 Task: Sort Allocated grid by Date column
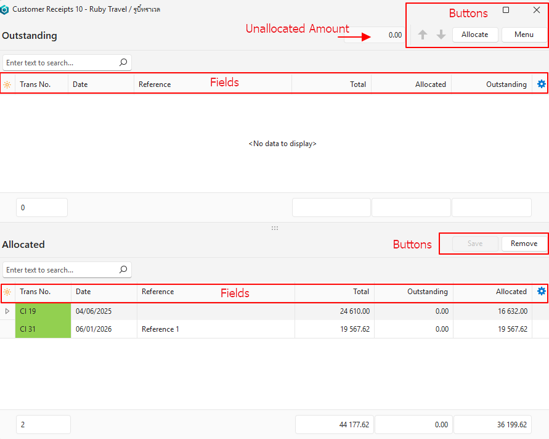pos(84,292)
